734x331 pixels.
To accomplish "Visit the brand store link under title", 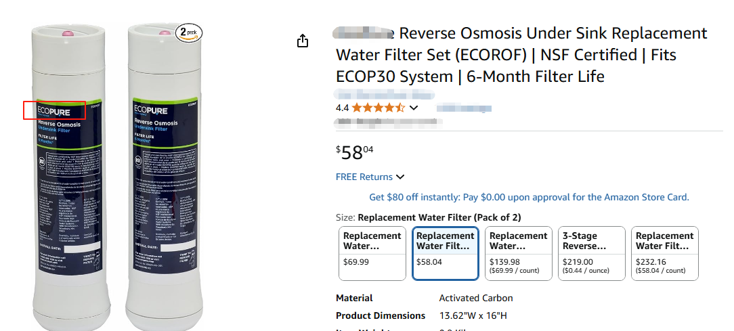I will pos(385,94).
